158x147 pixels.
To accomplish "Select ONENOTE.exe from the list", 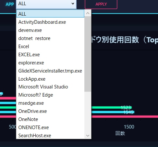I will (x=50, y=127).
